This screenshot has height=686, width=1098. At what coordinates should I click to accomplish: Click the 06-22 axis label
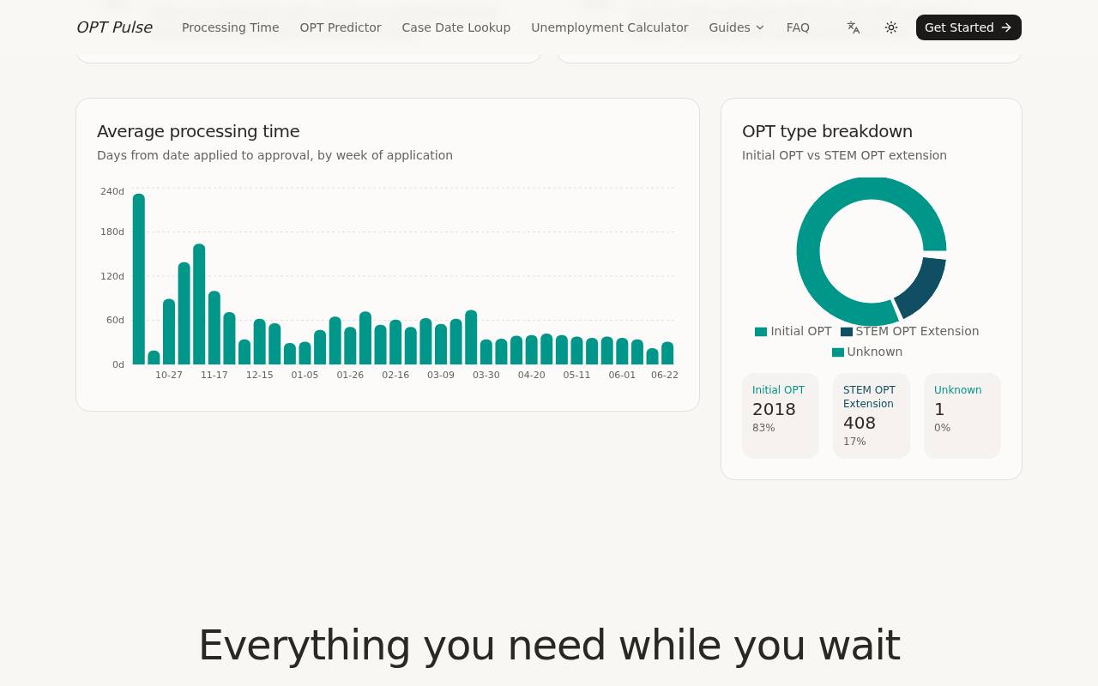point(665,376)
